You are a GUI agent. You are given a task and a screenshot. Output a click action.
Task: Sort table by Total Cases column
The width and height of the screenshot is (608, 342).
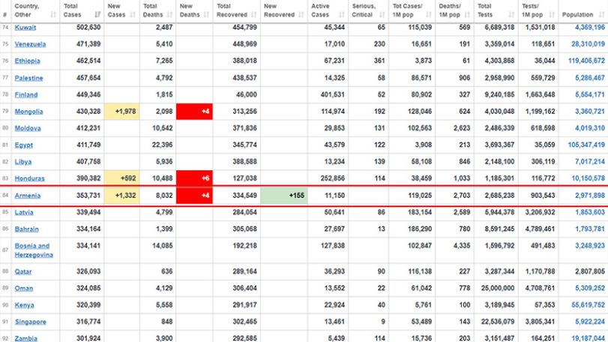point(82,10)
